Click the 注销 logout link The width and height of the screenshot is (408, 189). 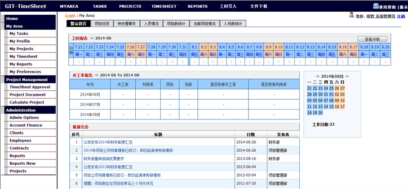click(x=401, y=16)
